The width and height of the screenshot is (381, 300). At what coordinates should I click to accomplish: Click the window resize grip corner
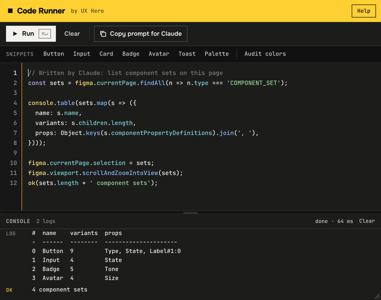pos(377,296)
